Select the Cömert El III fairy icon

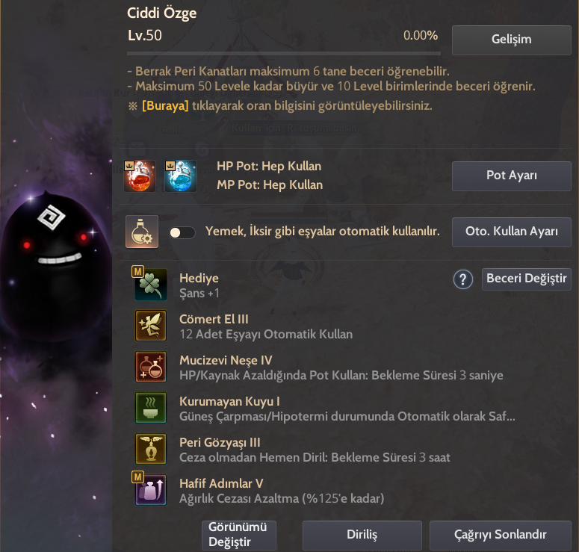pyautogui.click(x=151, y=325)
